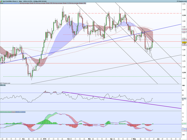Viewport: 187px width, 140px height.
Task: Click the IT-Finance.com link at top right
Action: 182,1
